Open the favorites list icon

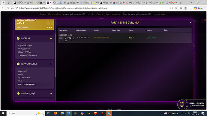181,8
